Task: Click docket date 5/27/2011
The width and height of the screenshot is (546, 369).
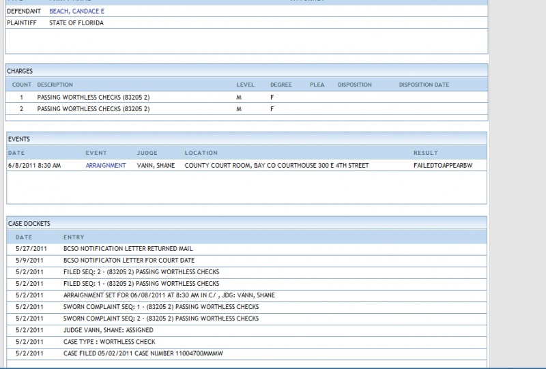Action: (x=31, y=248)
